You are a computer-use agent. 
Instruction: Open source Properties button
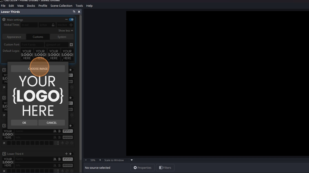pyautogui.click(x=142, y=168)
